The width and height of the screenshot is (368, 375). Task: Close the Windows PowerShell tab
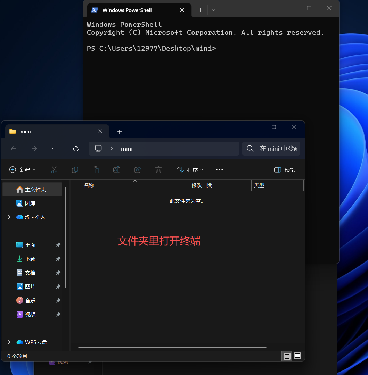pyautogui.click(x=182, y=10)
